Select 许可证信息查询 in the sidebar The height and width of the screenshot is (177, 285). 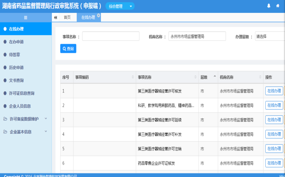click(x=22, y=93)
